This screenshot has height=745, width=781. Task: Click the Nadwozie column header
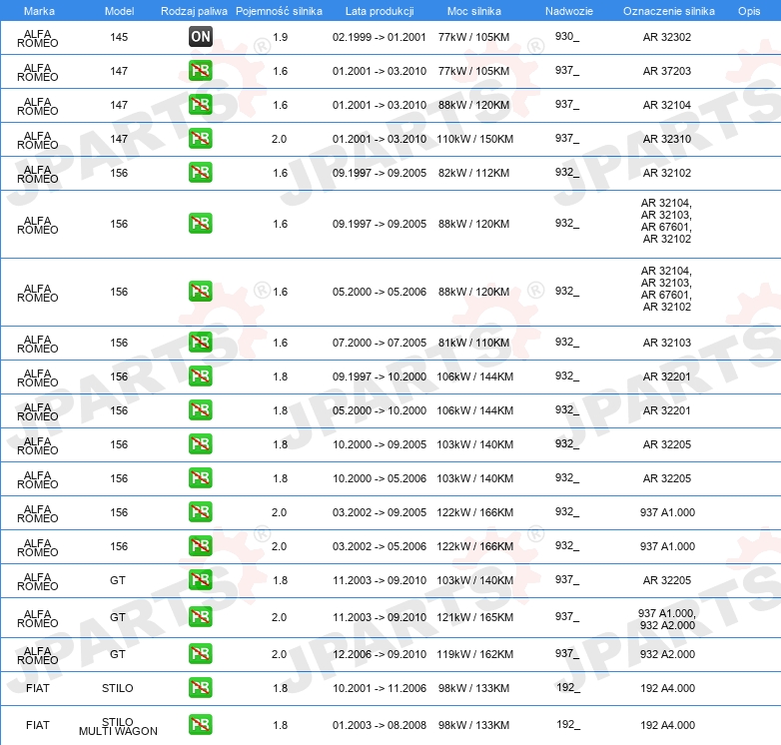[x=569, y=11]
